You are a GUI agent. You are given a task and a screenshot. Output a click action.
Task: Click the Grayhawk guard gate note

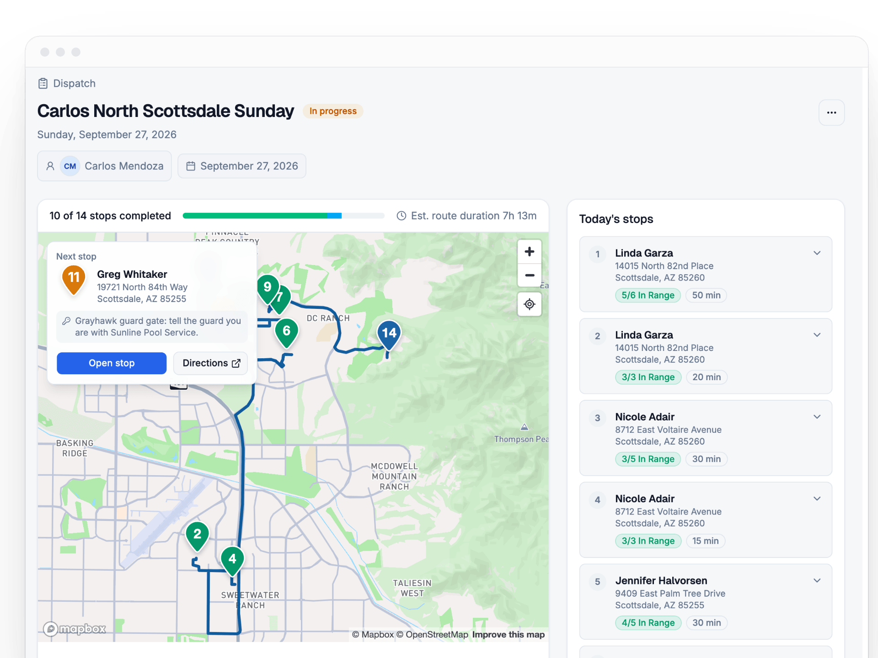[152, 327]
